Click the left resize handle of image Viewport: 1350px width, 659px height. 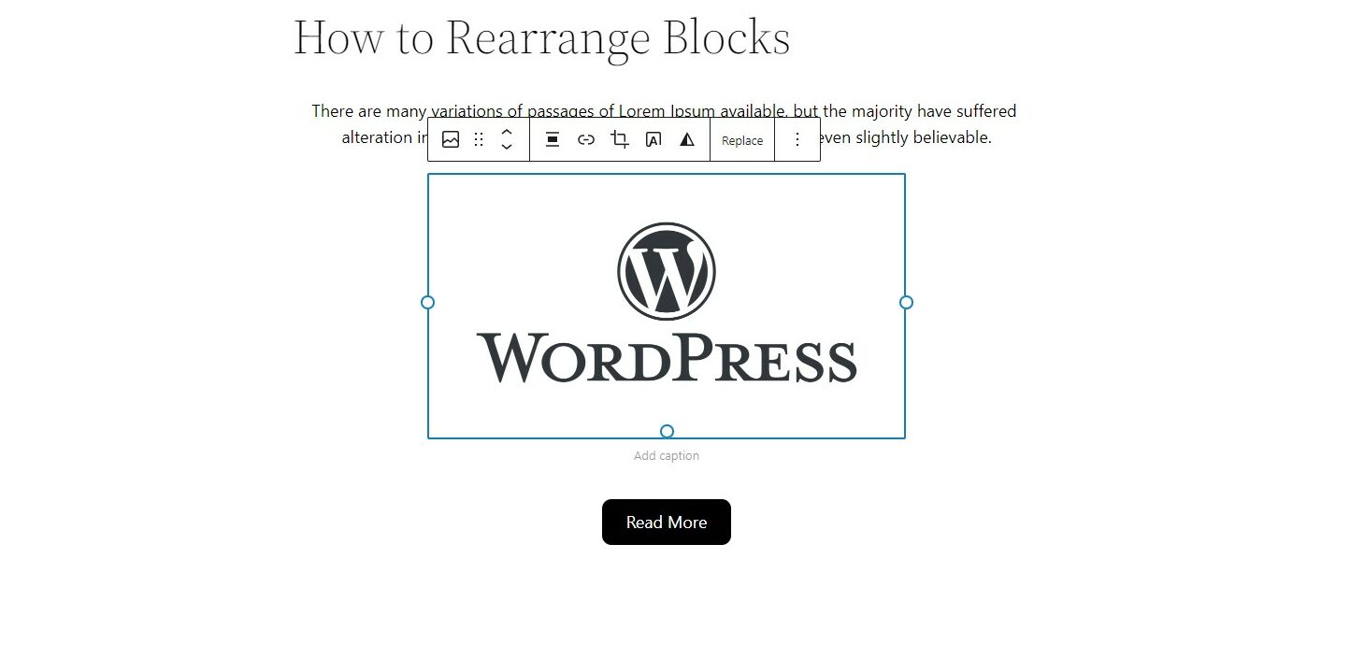click(x=427, y=302)
